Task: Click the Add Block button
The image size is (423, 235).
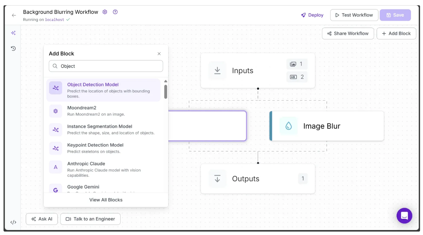Action: (x=396, y=33)
